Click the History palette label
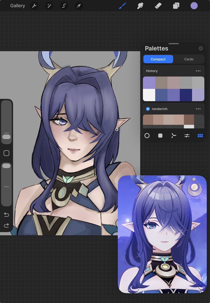This screenshot has width=210, height=303. (x=152, y=71)
